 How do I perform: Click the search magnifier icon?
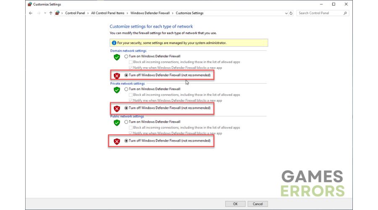[x=345, y=13]
